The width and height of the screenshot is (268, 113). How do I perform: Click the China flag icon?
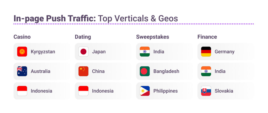(x=83, y=71)
